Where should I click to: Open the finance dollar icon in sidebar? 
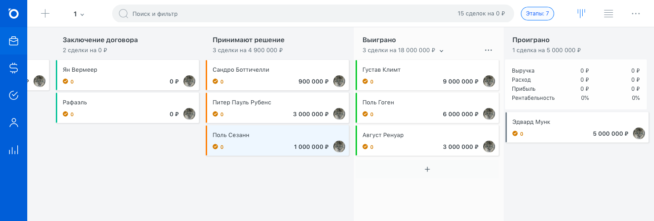click(x=14, y=68)
